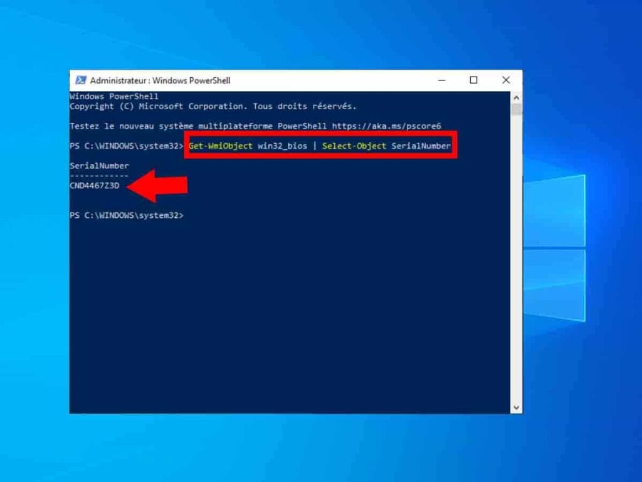Screen dimensions: 642x482
Task: Click the scrollbar down arrow
Action: 515,405
